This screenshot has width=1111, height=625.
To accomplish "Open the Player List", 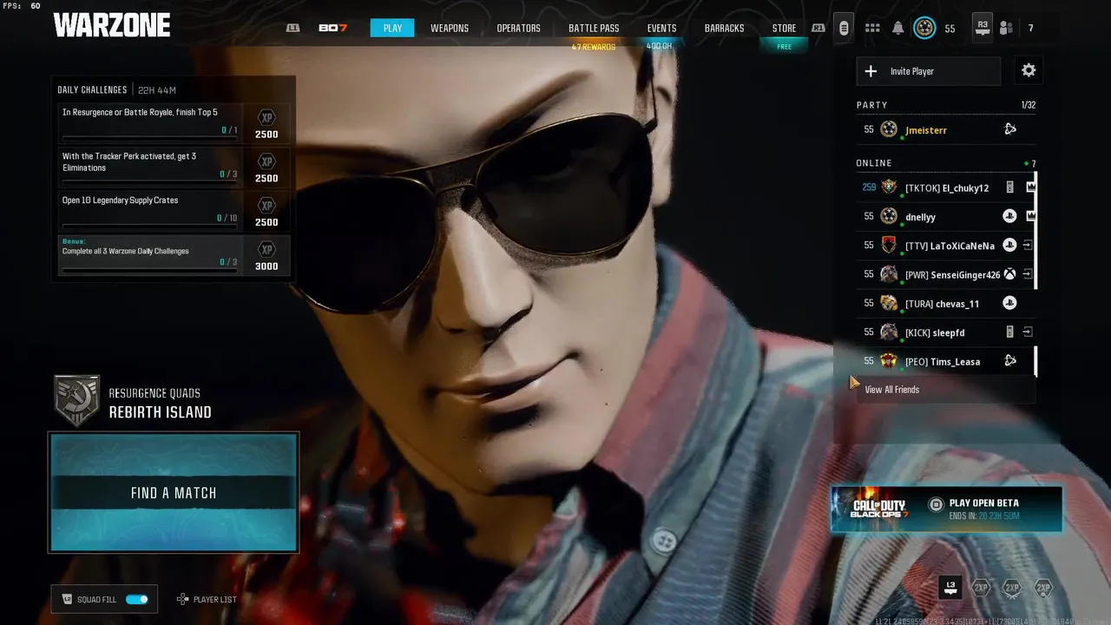I will tap(207, 599).
